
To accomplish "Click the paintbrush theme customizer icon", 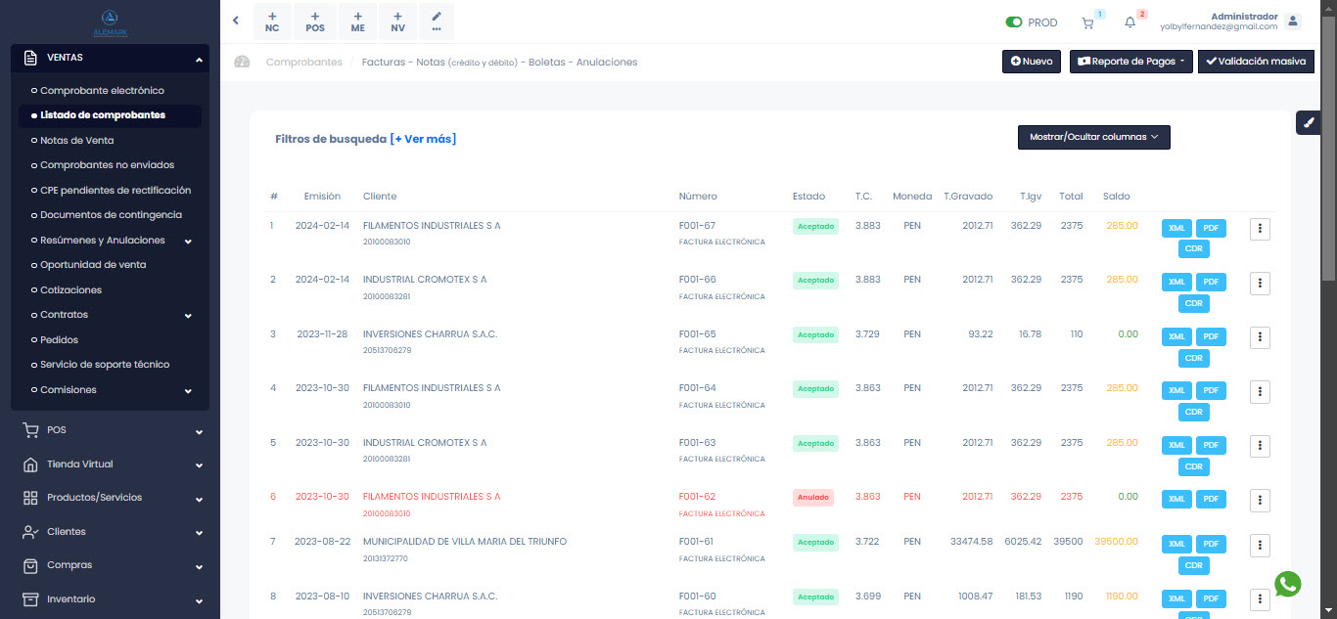I will (x=1309, y=122).
